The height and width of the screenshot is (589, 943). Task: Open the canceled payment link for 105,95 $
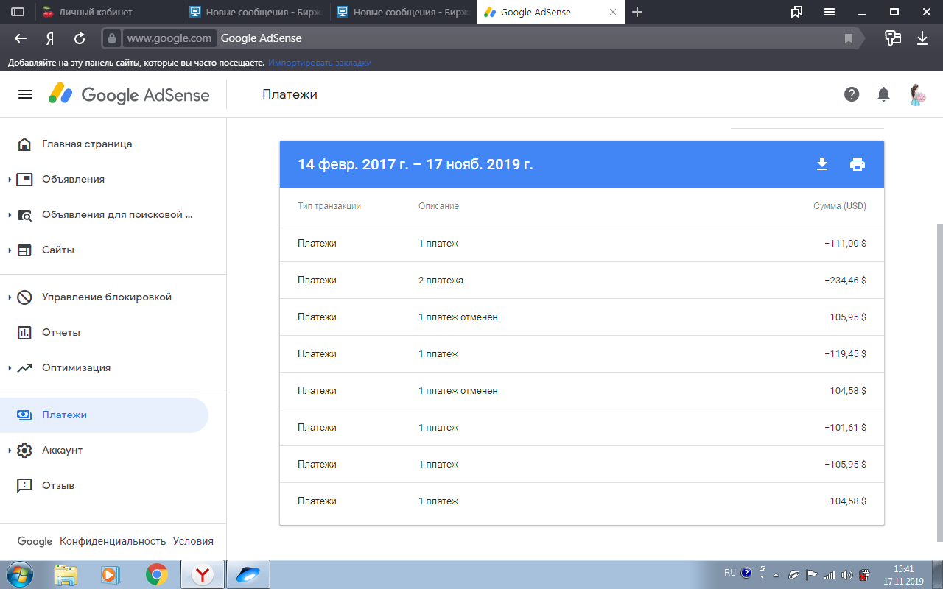[x=458, y=317]
